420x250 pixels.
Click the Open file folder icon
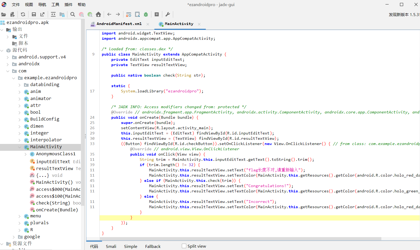(4, 14)
